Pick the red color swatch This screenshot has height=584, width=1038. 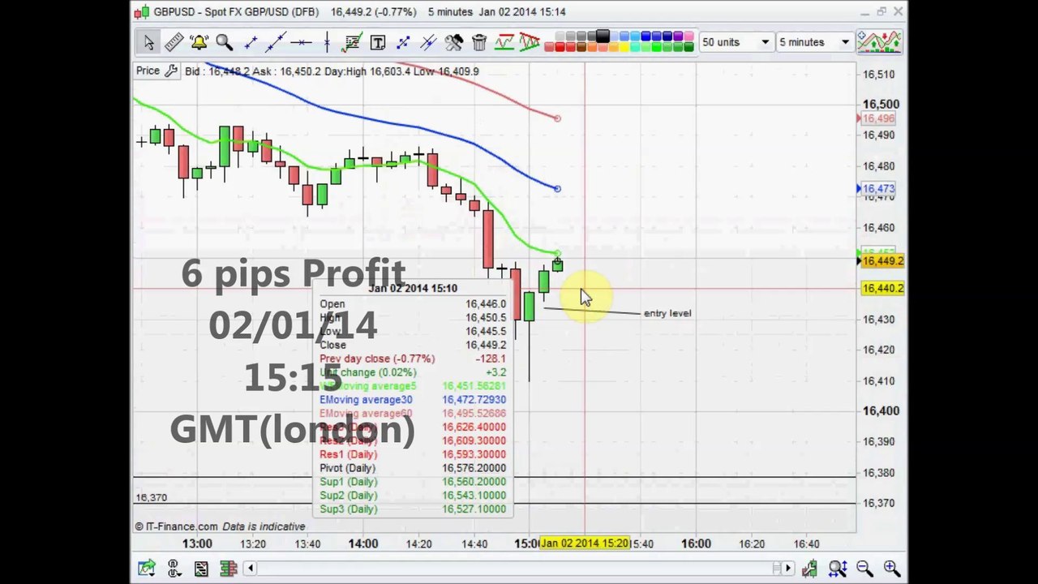coord(560,47)
